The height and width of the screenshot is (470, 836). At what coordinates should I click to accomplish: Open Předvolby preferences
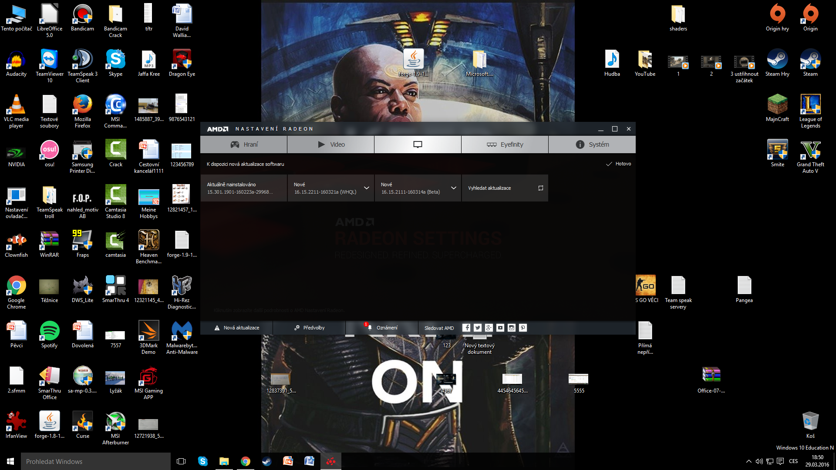point(309,328)
